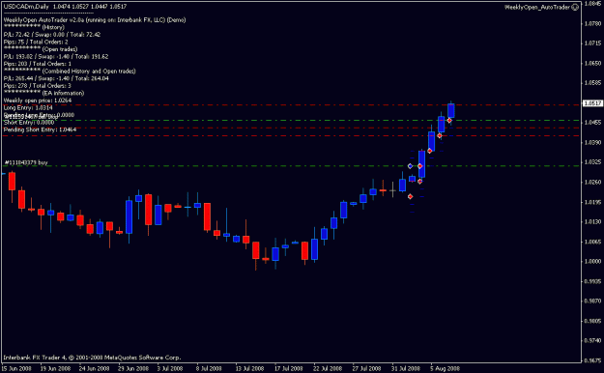Click the current price tag 1.0517

[x=592, y=103]
